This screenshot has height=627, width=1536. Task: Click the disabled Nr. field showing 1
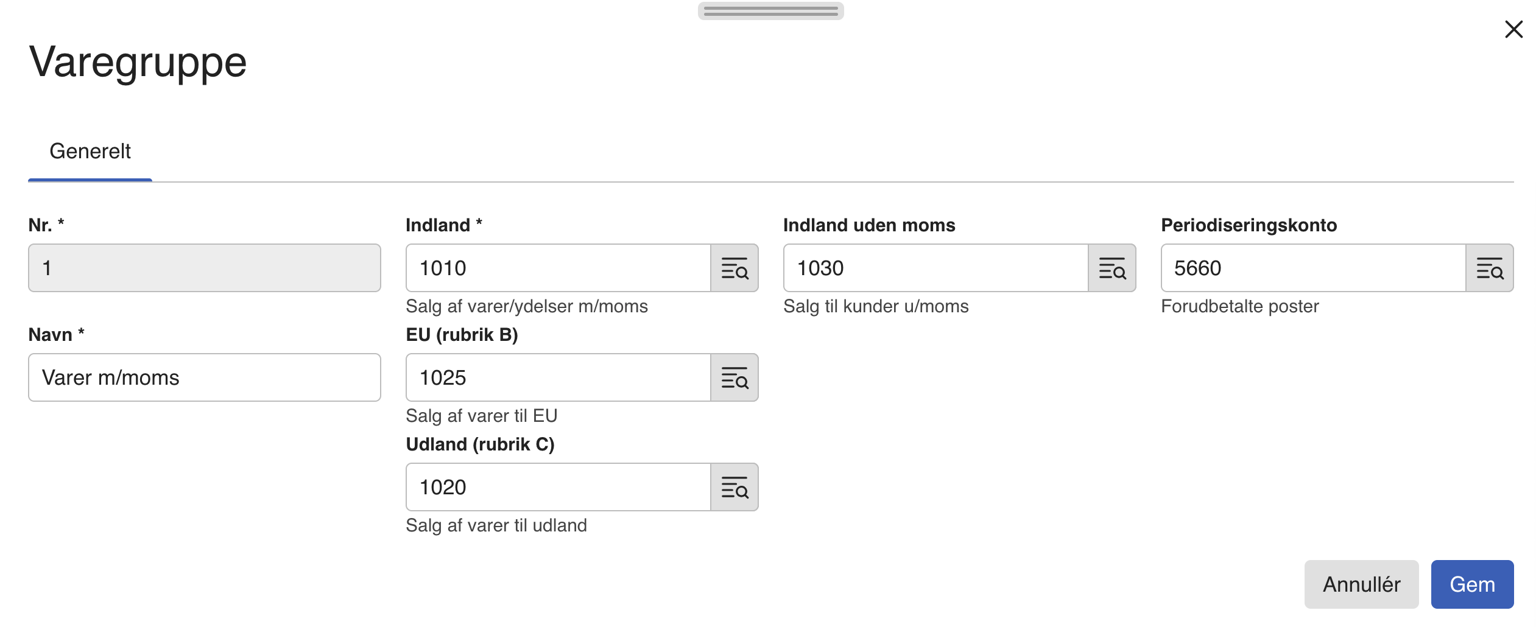point(205,268)
